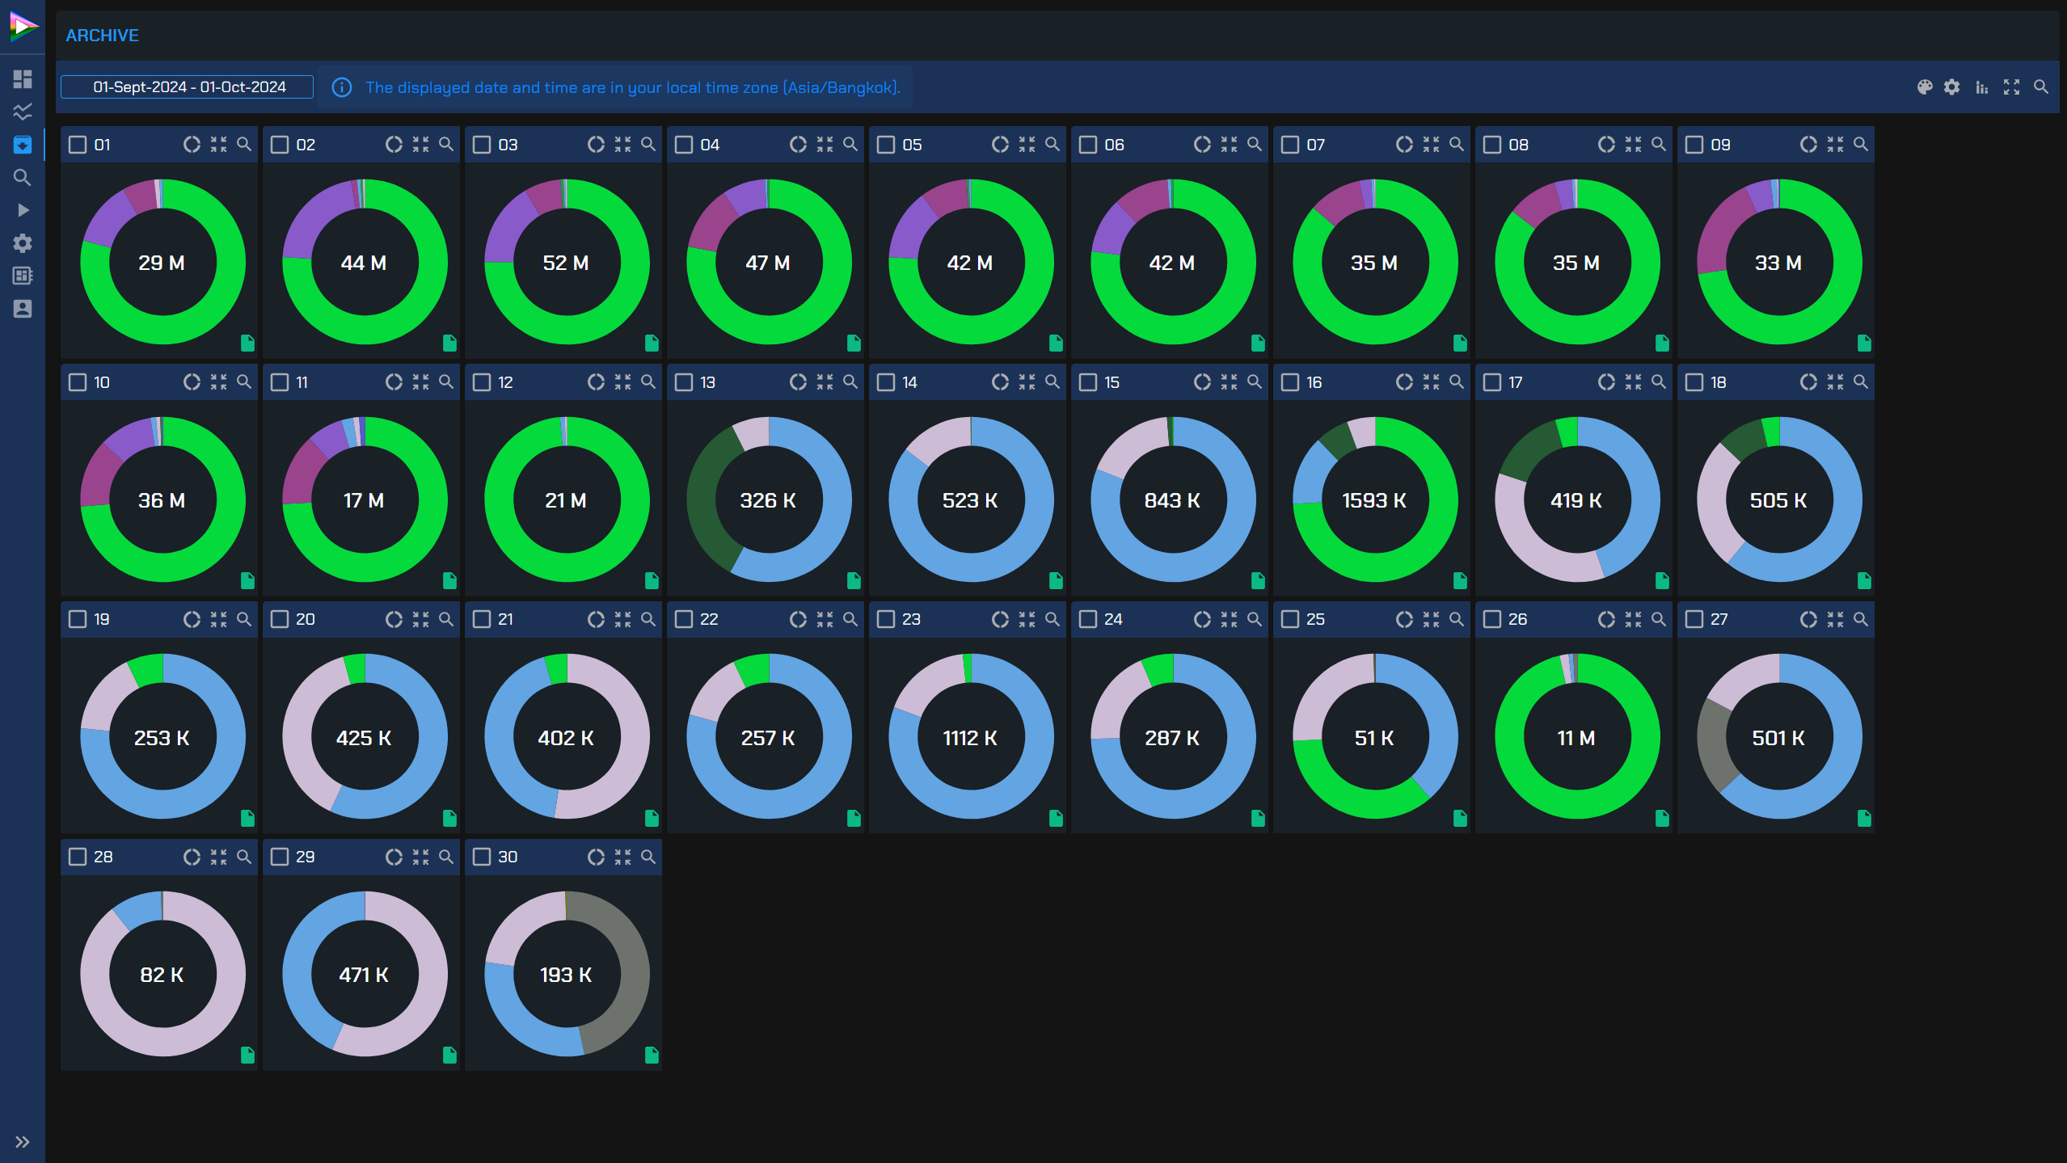Open the Search icon in sidebar
2067x1163 pixels.
click(23, 178)
